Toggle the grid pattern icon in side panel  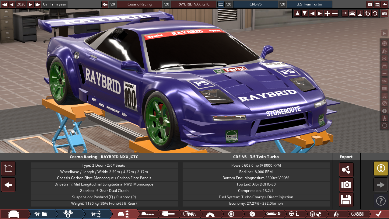point(384,88)
